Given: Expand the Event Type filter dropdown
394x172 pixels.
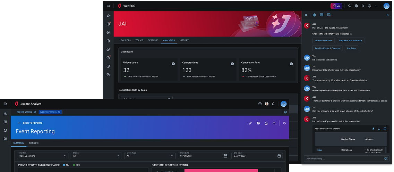Looking at the screenshot, I should tap(150, 156).
